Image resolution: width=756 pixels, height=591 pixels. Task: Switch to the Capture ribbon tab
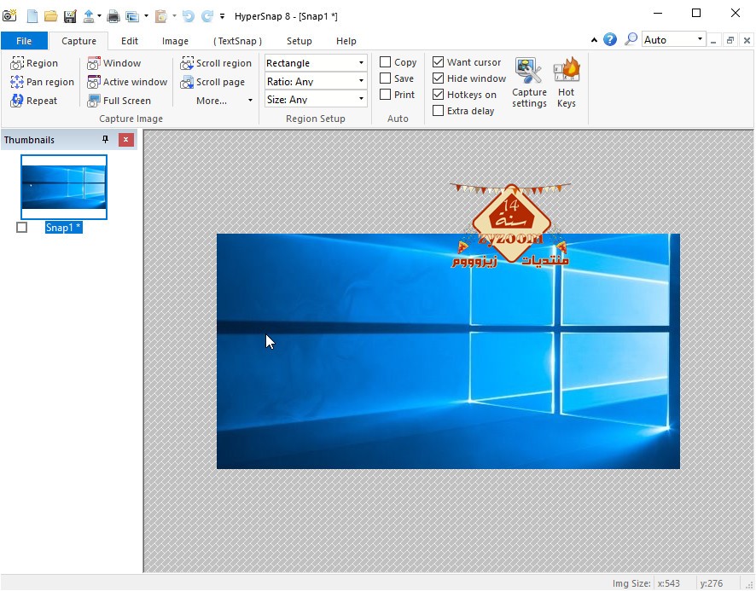(x=79, y=41)
